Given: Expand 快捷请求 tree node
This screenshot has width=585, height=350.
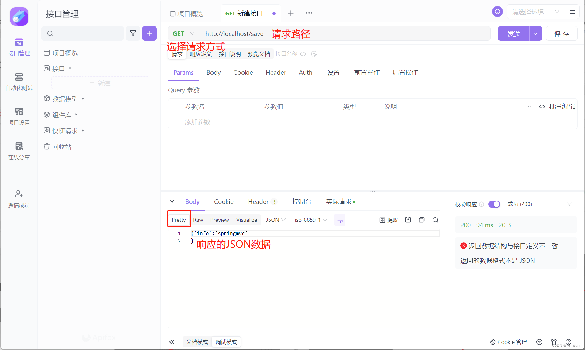Looking at the screenshot, I should [83, 131].
